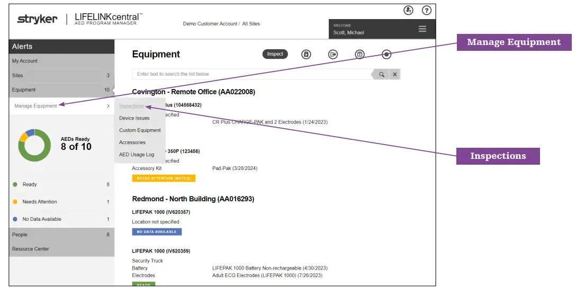The height and width of the screenshot is (295, 576).
Task: Click LIFEPAK 1000 Battery Non-rechargeable (4/30/2023)
Action: (x=269, y=268)
